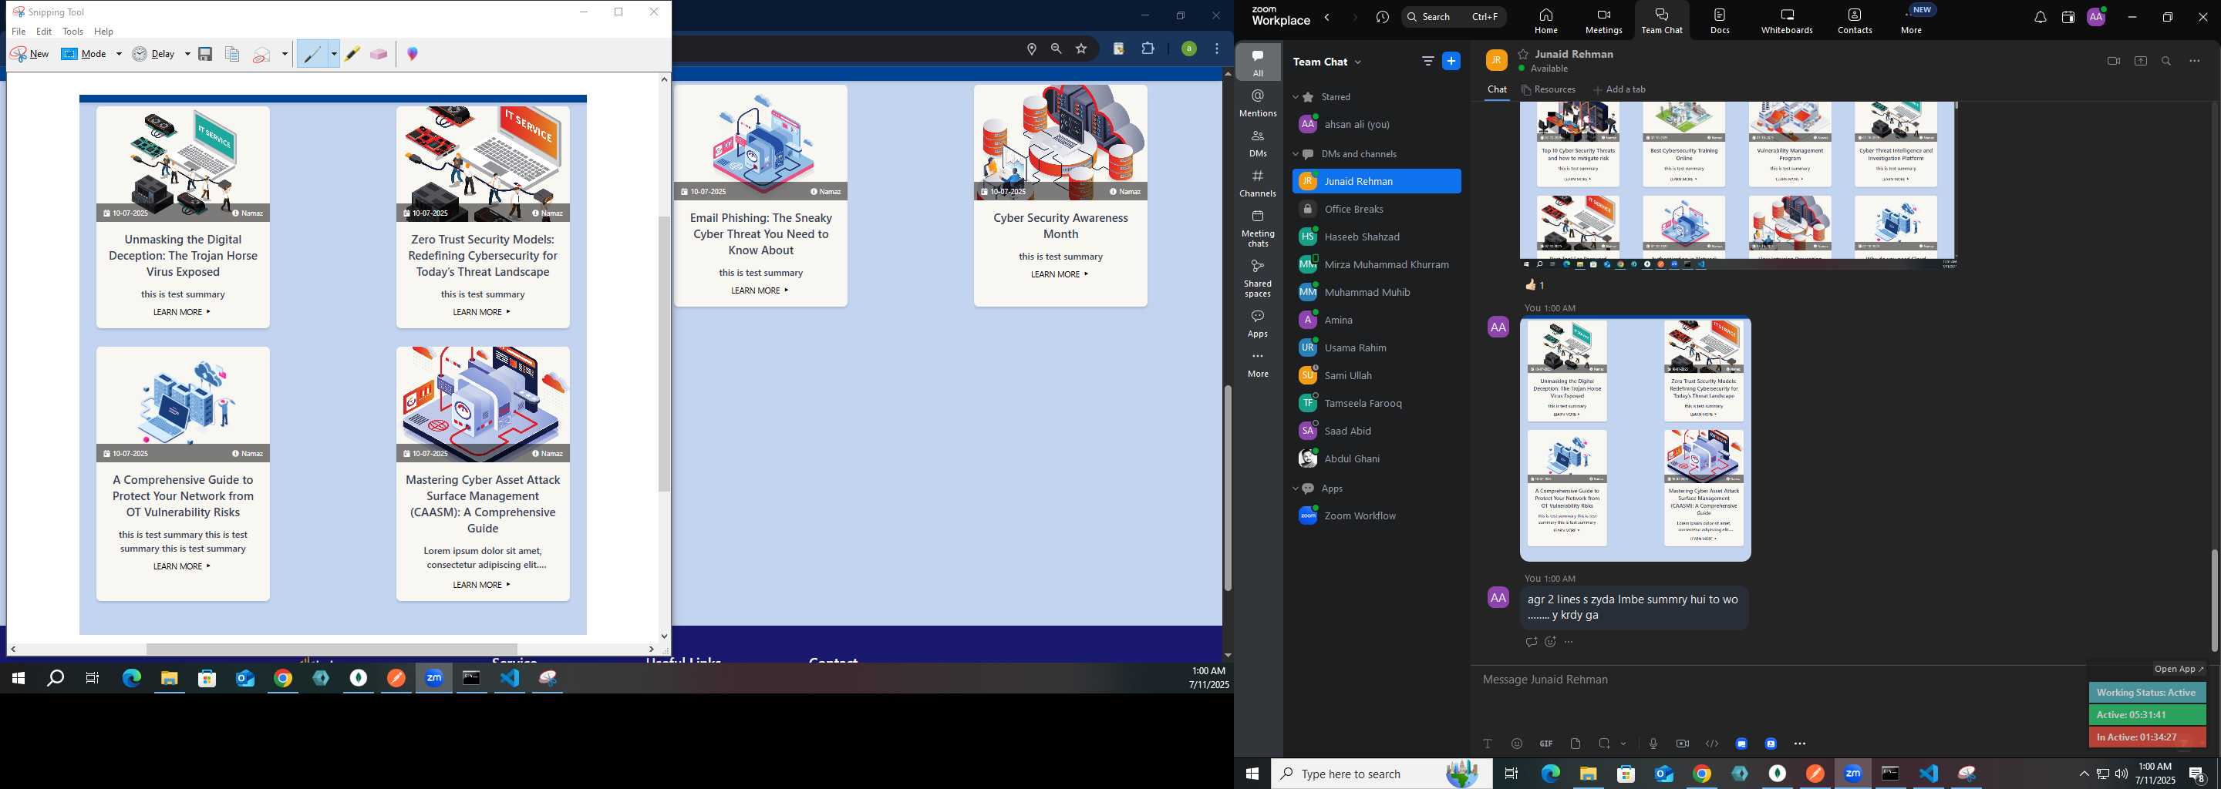
Task: Open Zoom Whiteboards
Action: tap(1788, 21)
